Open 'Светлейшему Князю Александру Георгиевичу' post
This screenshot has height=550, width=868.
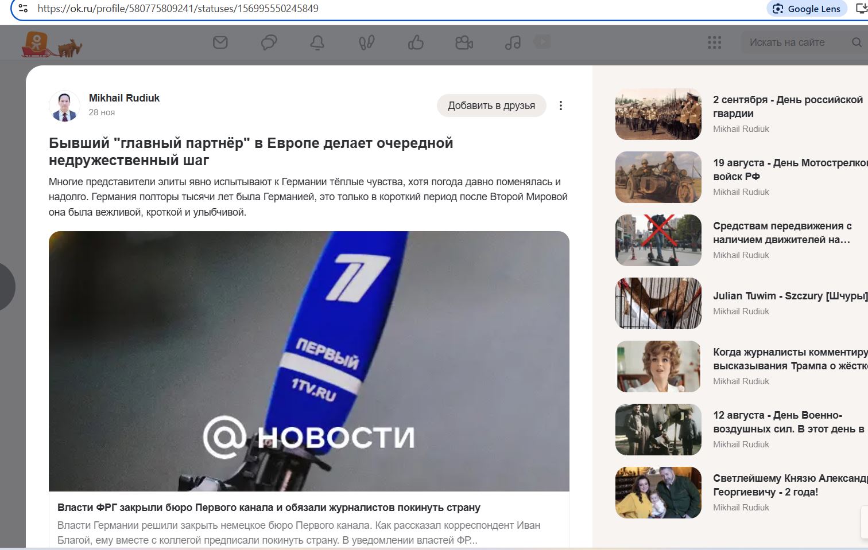pyautogui.click(x=790, y=485)
